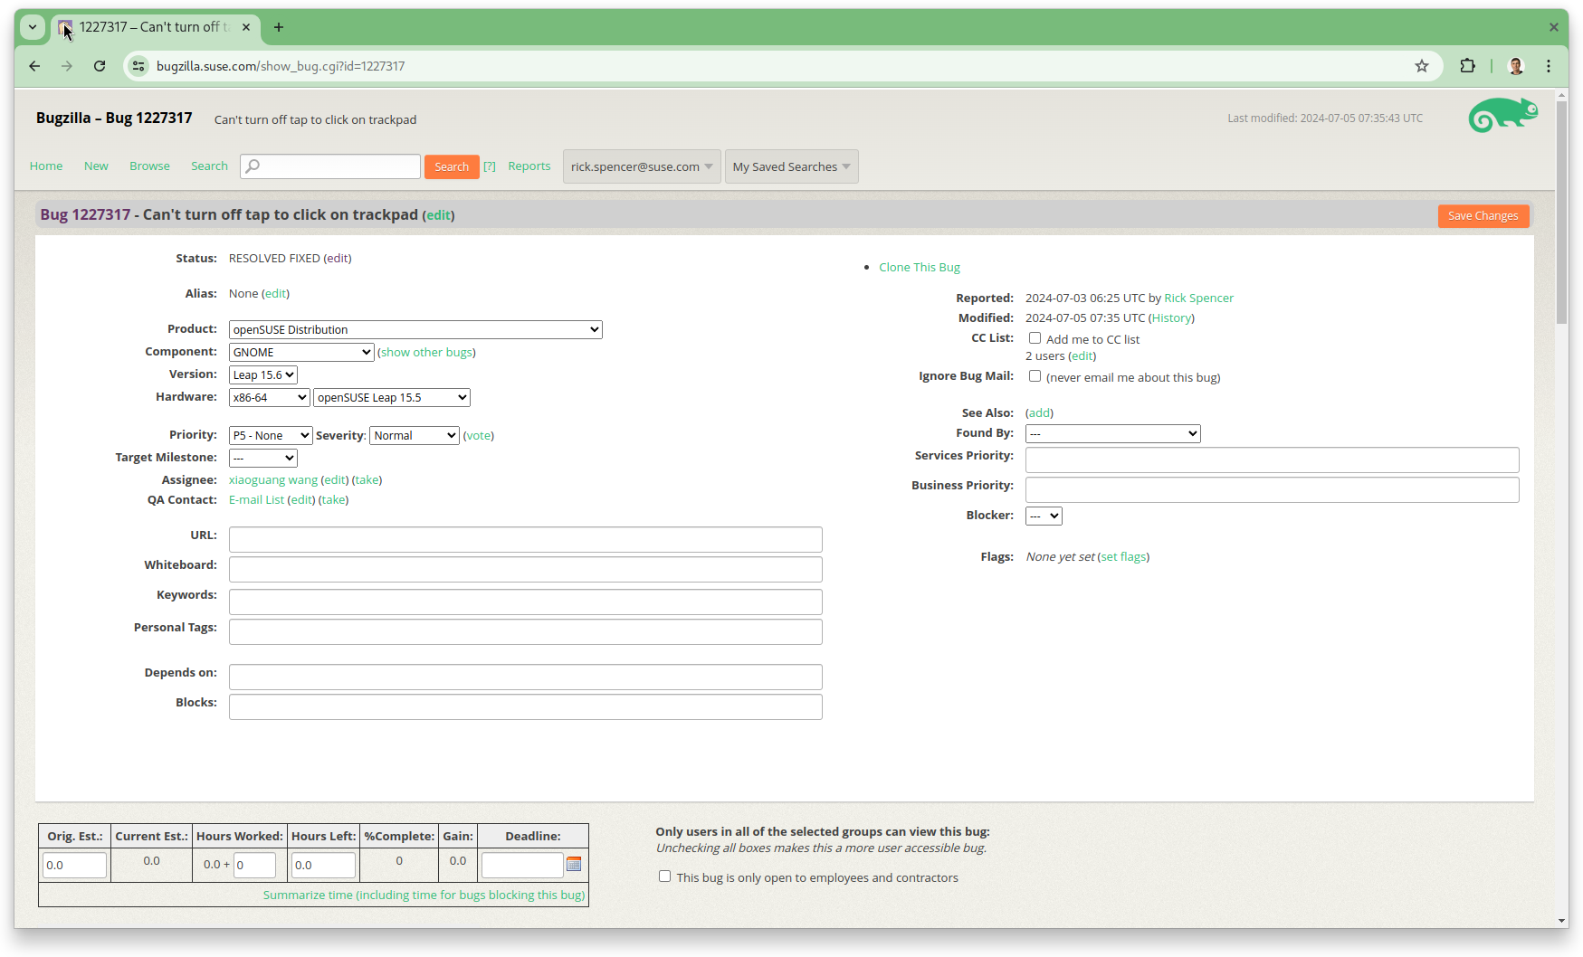Screen dimensions: 1583x957
Task: Open the Reports menu
Action: (x=529, y=166)
